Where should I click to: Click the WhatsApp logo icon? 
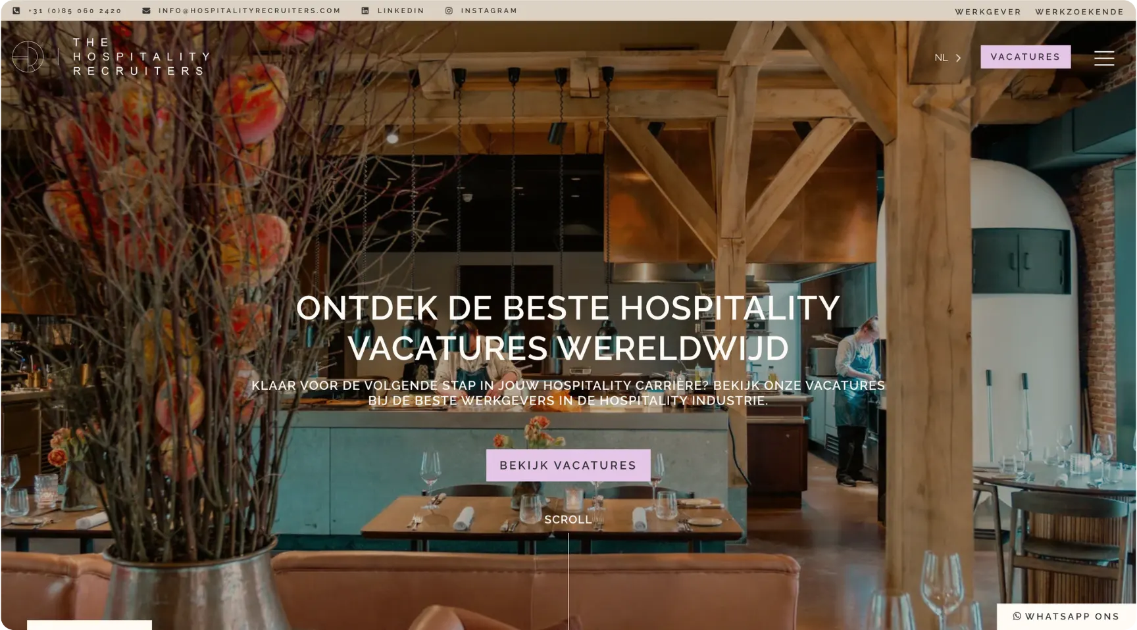tap(1017, 616)
